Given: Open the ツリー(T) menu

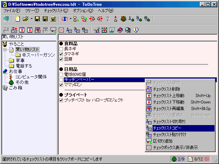Looking at the screenshot, I should [32, 11].
